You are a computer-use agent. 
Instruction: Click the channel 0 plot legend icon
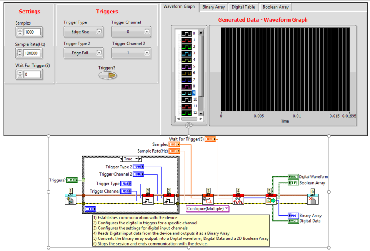187,34
